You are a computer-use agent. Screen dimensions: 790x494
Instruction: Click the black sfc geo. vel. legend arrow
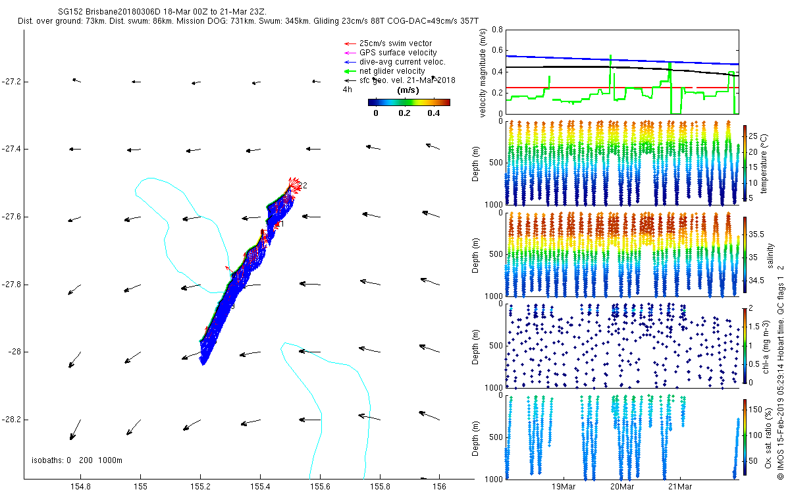(350, 80)
